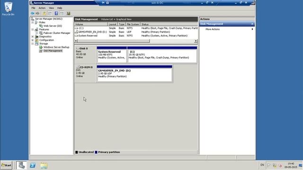Click the Back arrow in the toolbar
The height and width of the screenshot is (170, 303).
pos(33,13)
